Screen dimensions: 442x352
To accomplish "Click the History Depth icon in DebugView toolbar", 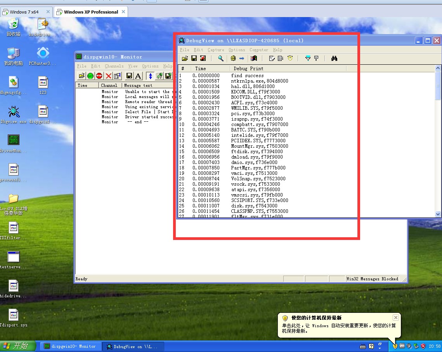I will tap(316, 58).
